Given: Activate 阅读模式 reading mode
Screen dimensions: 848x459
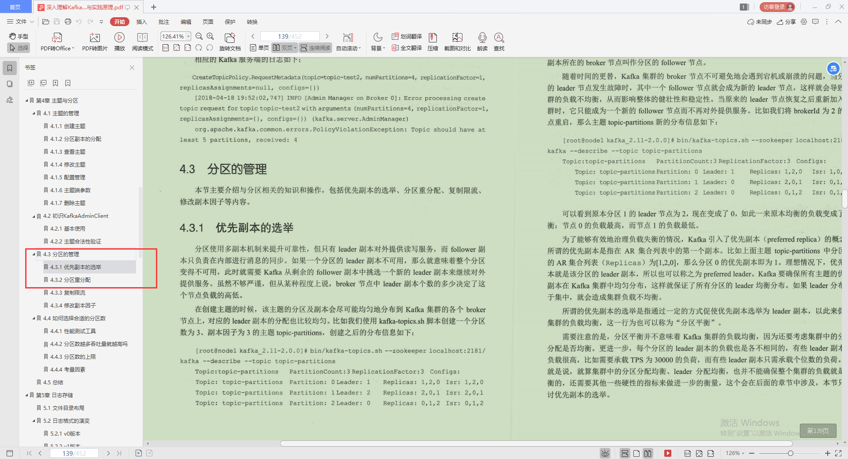Looking at the screenshot, I should tap(142, 42).
